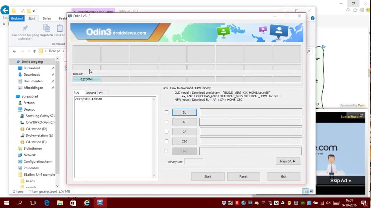371x208 pixels.
Task: Click the CSC file path field
Action: pyautogui.click(x=251, y=141)
